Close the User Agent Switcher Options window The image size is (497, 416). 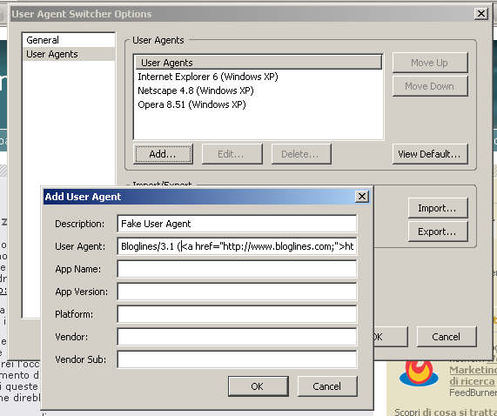[x=481, y=14]
